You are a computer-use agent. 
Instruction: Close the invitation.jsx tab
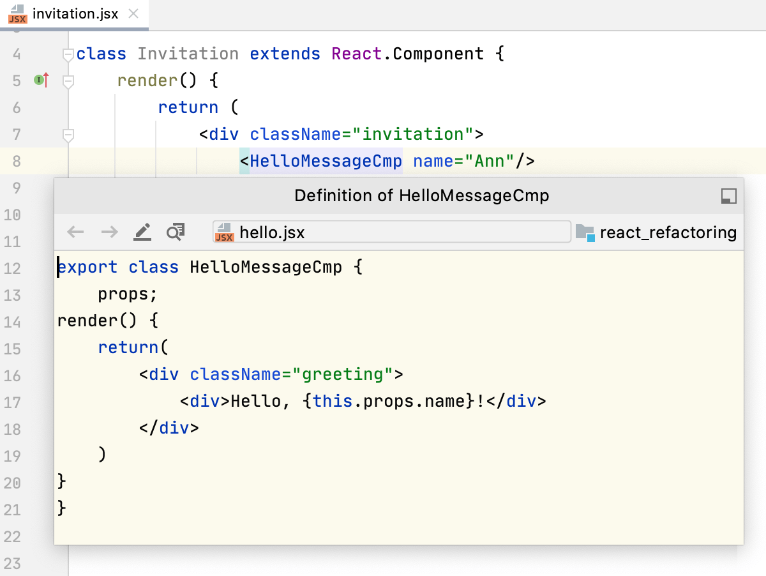133,13
